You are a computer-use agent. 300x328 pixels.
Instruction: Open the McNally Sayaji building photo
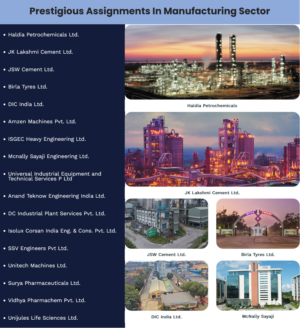[258, 286]
